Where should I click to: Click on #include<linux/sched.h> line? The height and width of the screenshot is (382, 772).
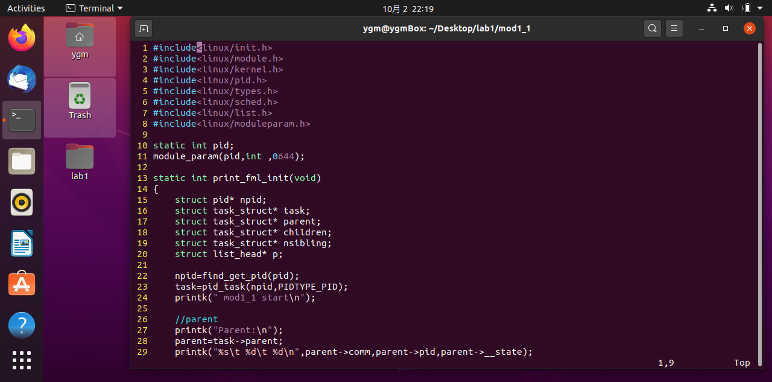tap(215, 102)
